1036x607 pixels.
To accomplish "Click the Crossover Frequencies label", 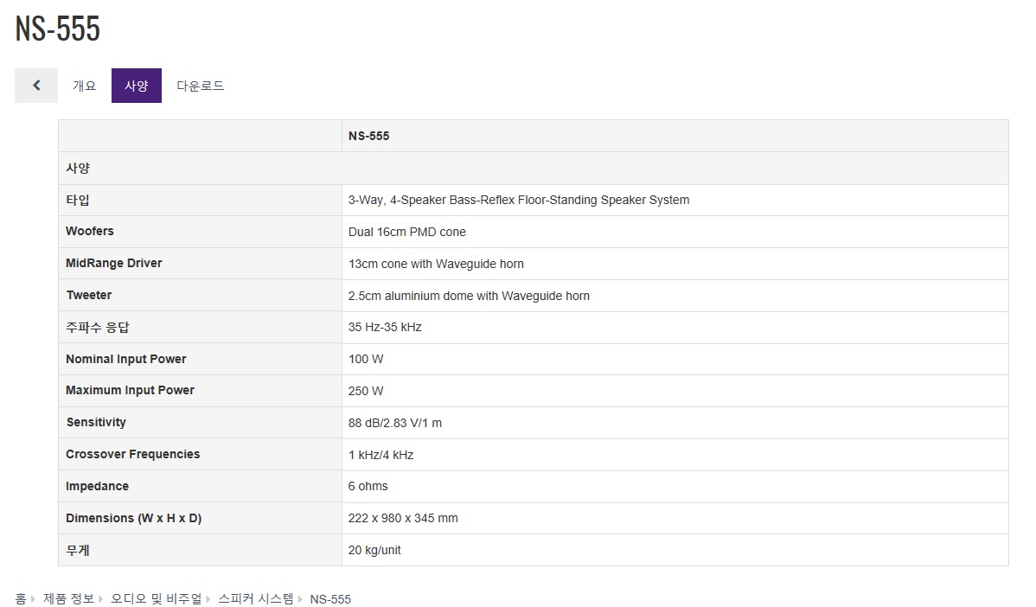I will pyautogui.click(x=133, y=455).
